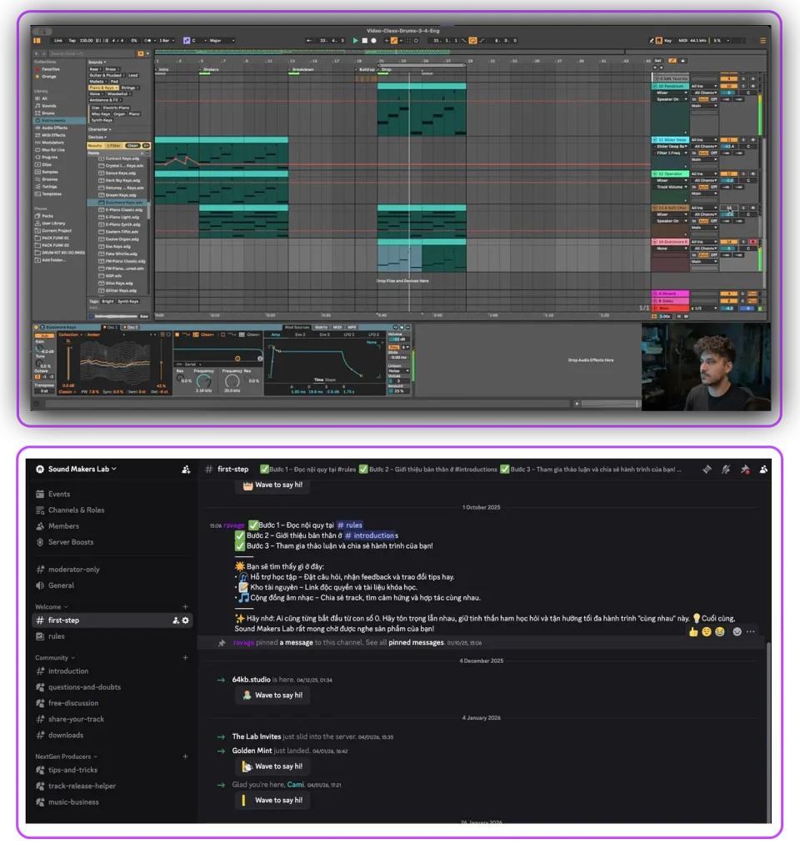
Task: Open Matrix tab in Wavetable device
Action: click(321, 327)
